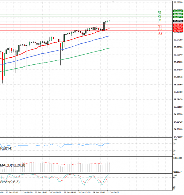
Task: Click the 29 Jan 20:00 time label
Action: [x=99, y=192]
